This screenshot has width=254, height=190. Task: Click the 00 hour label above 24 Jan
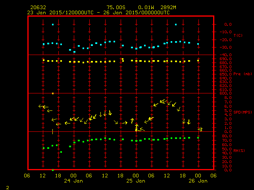pyautogui.click(x=73, y=175)
